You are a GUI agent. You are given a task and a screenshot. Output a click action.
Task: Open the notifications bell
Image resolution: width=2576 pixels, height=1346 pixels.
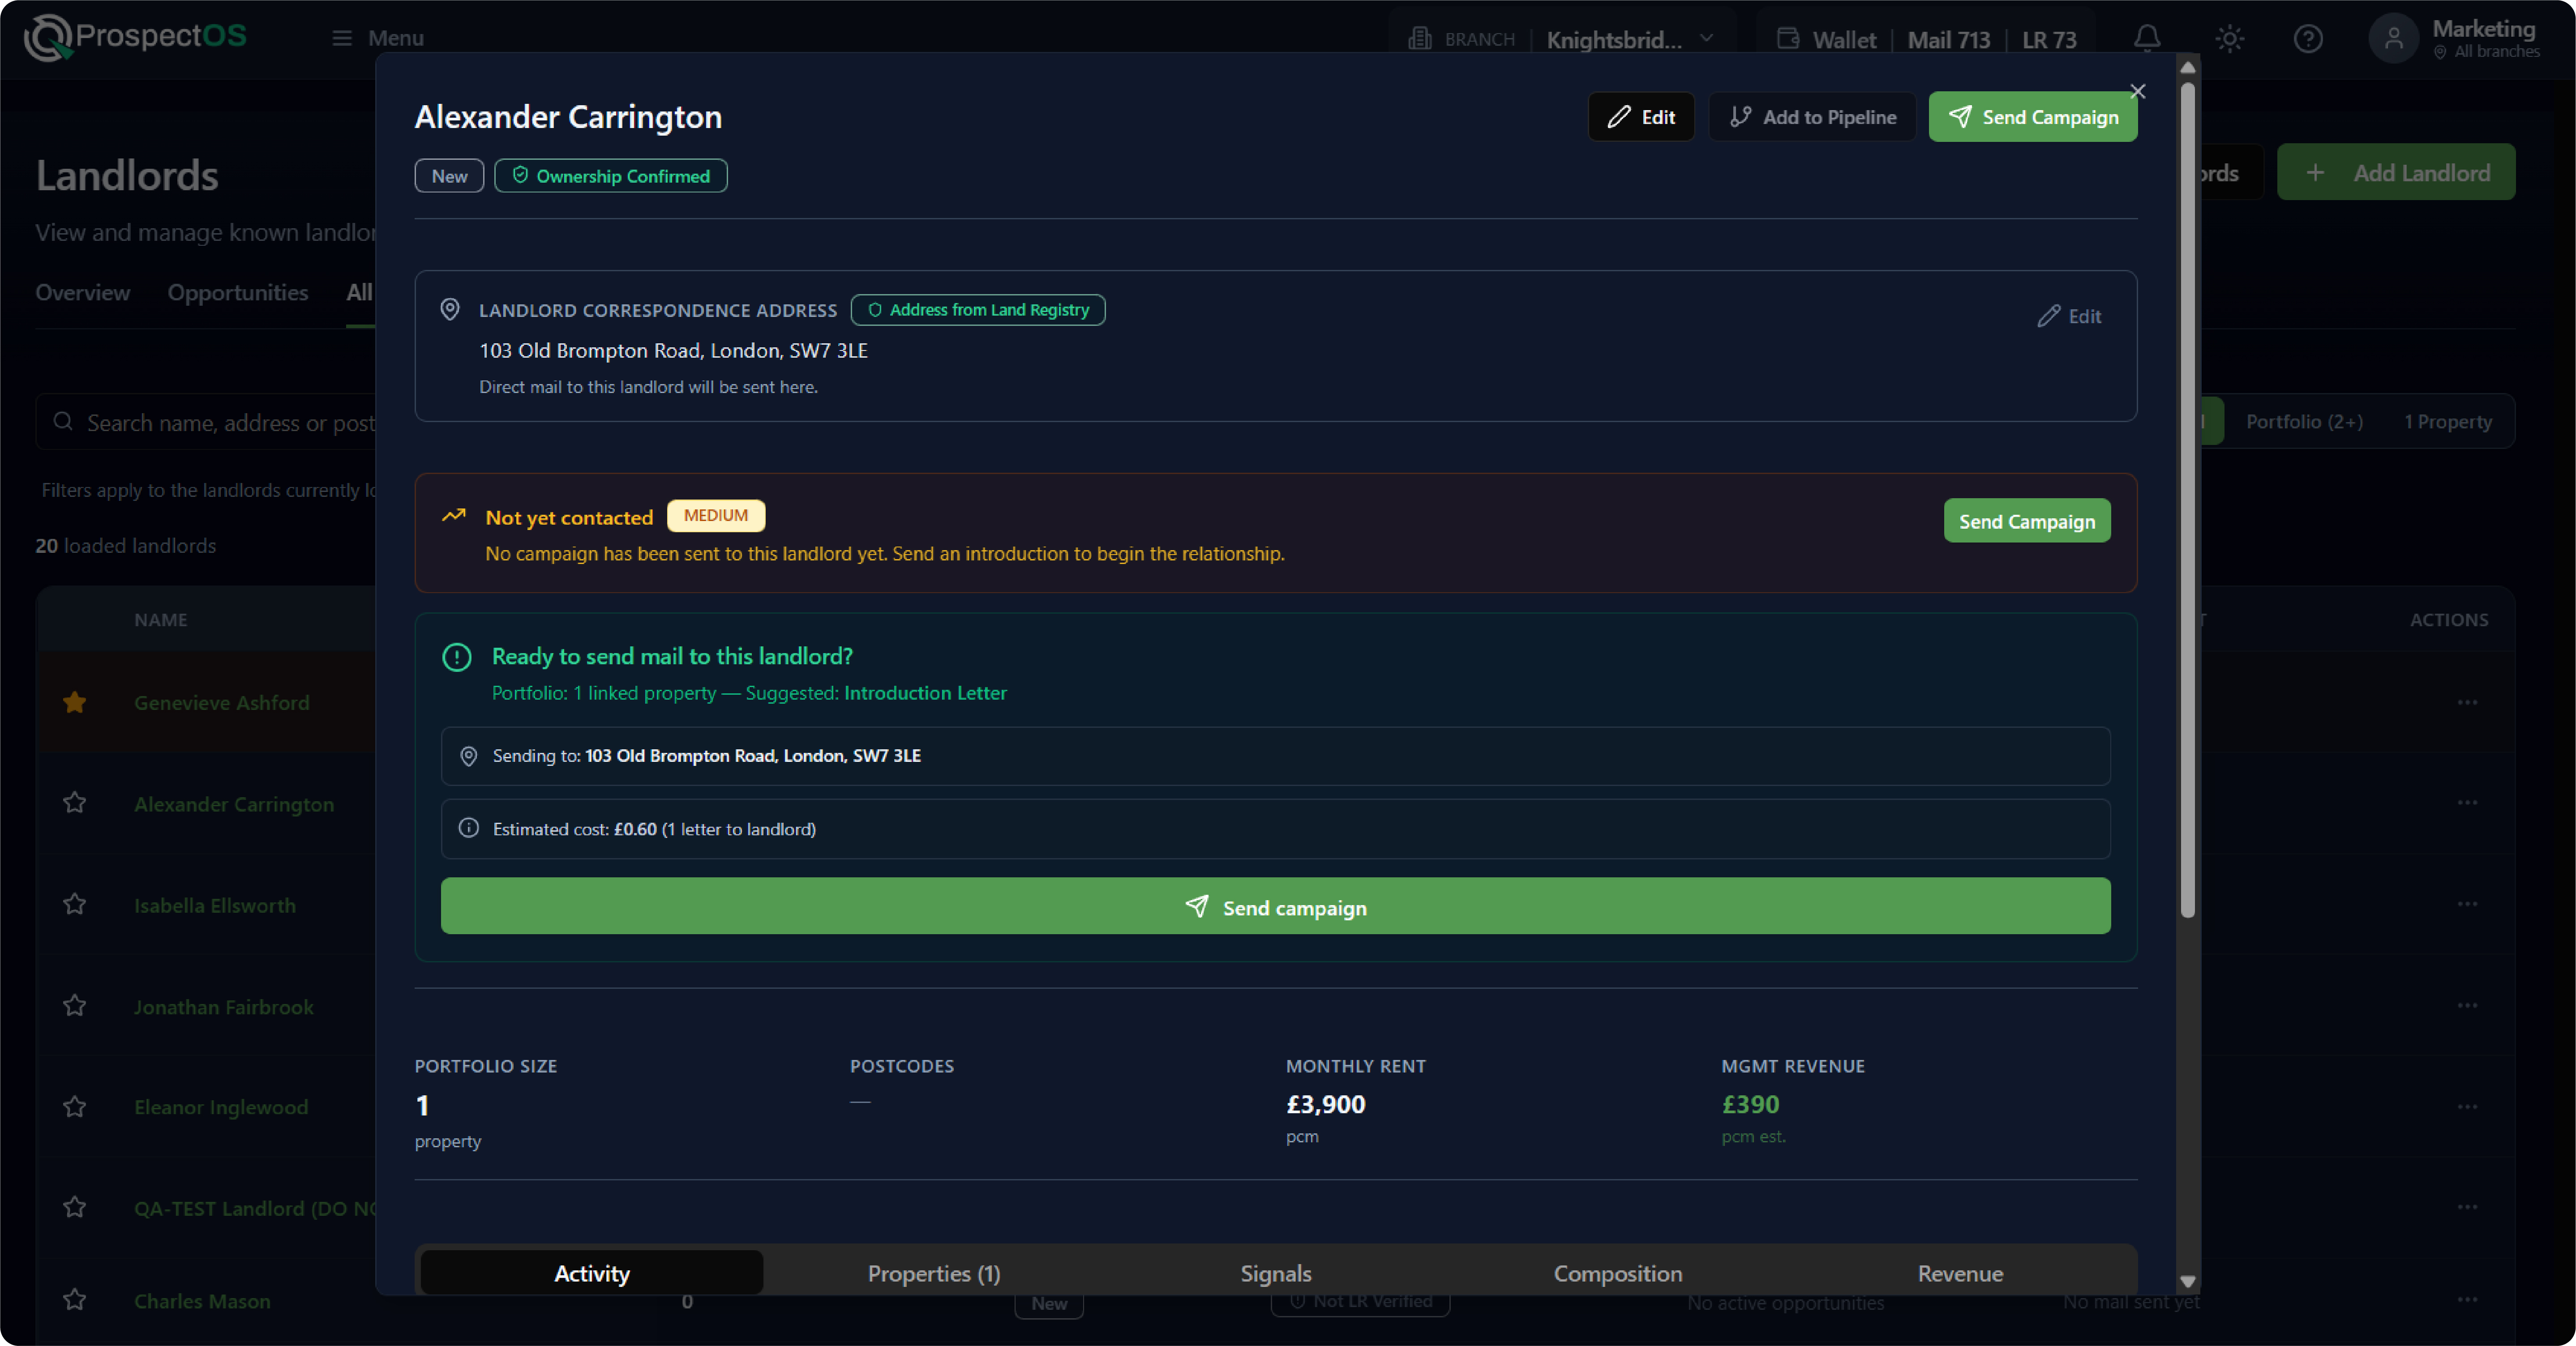coord(2147,39)
